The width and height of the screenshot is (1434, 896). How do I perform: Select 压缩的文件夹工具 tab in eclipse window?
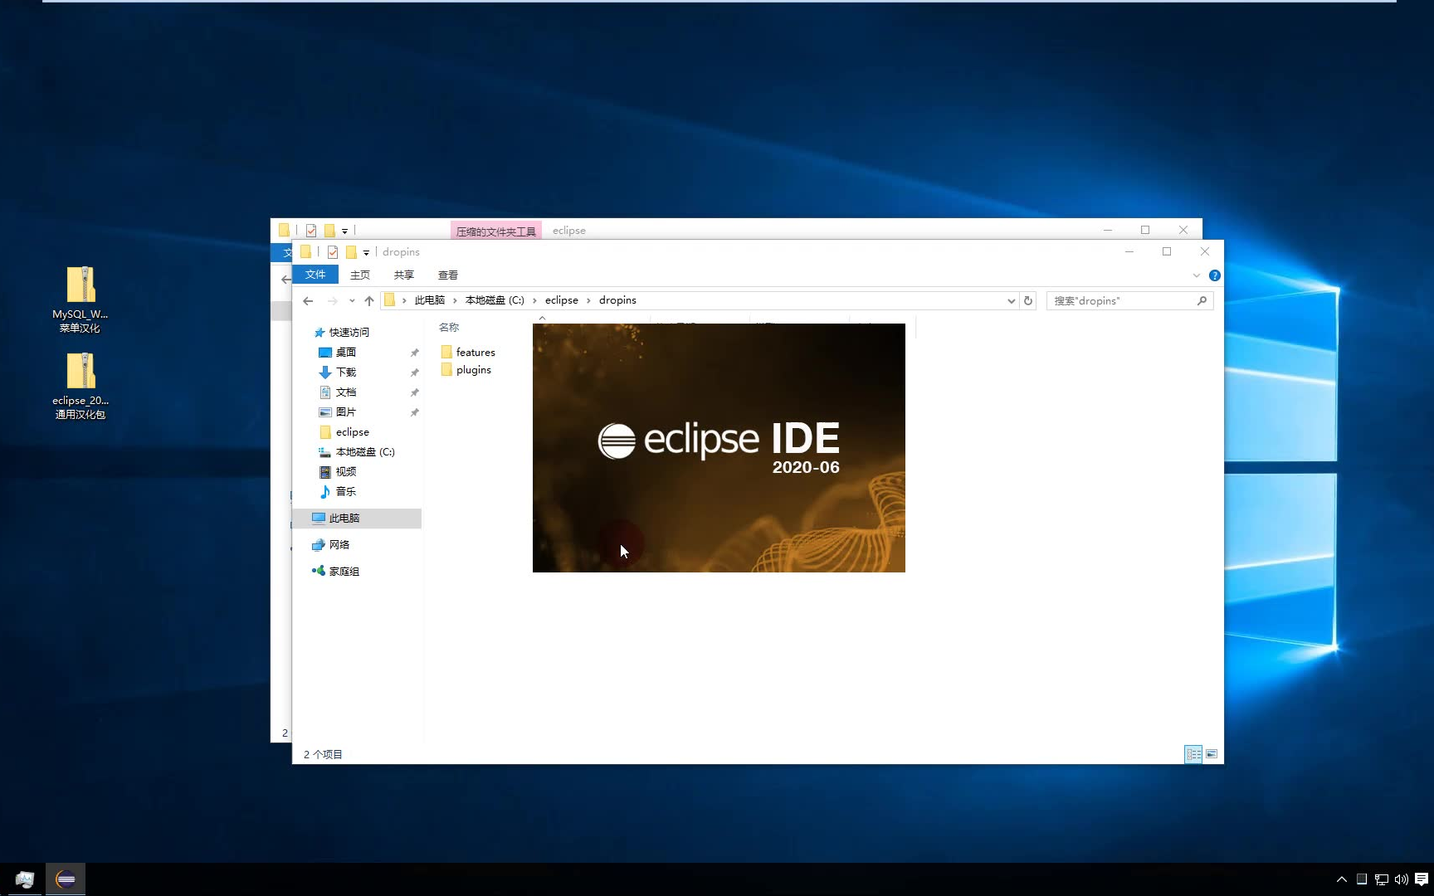coord(496,231)
